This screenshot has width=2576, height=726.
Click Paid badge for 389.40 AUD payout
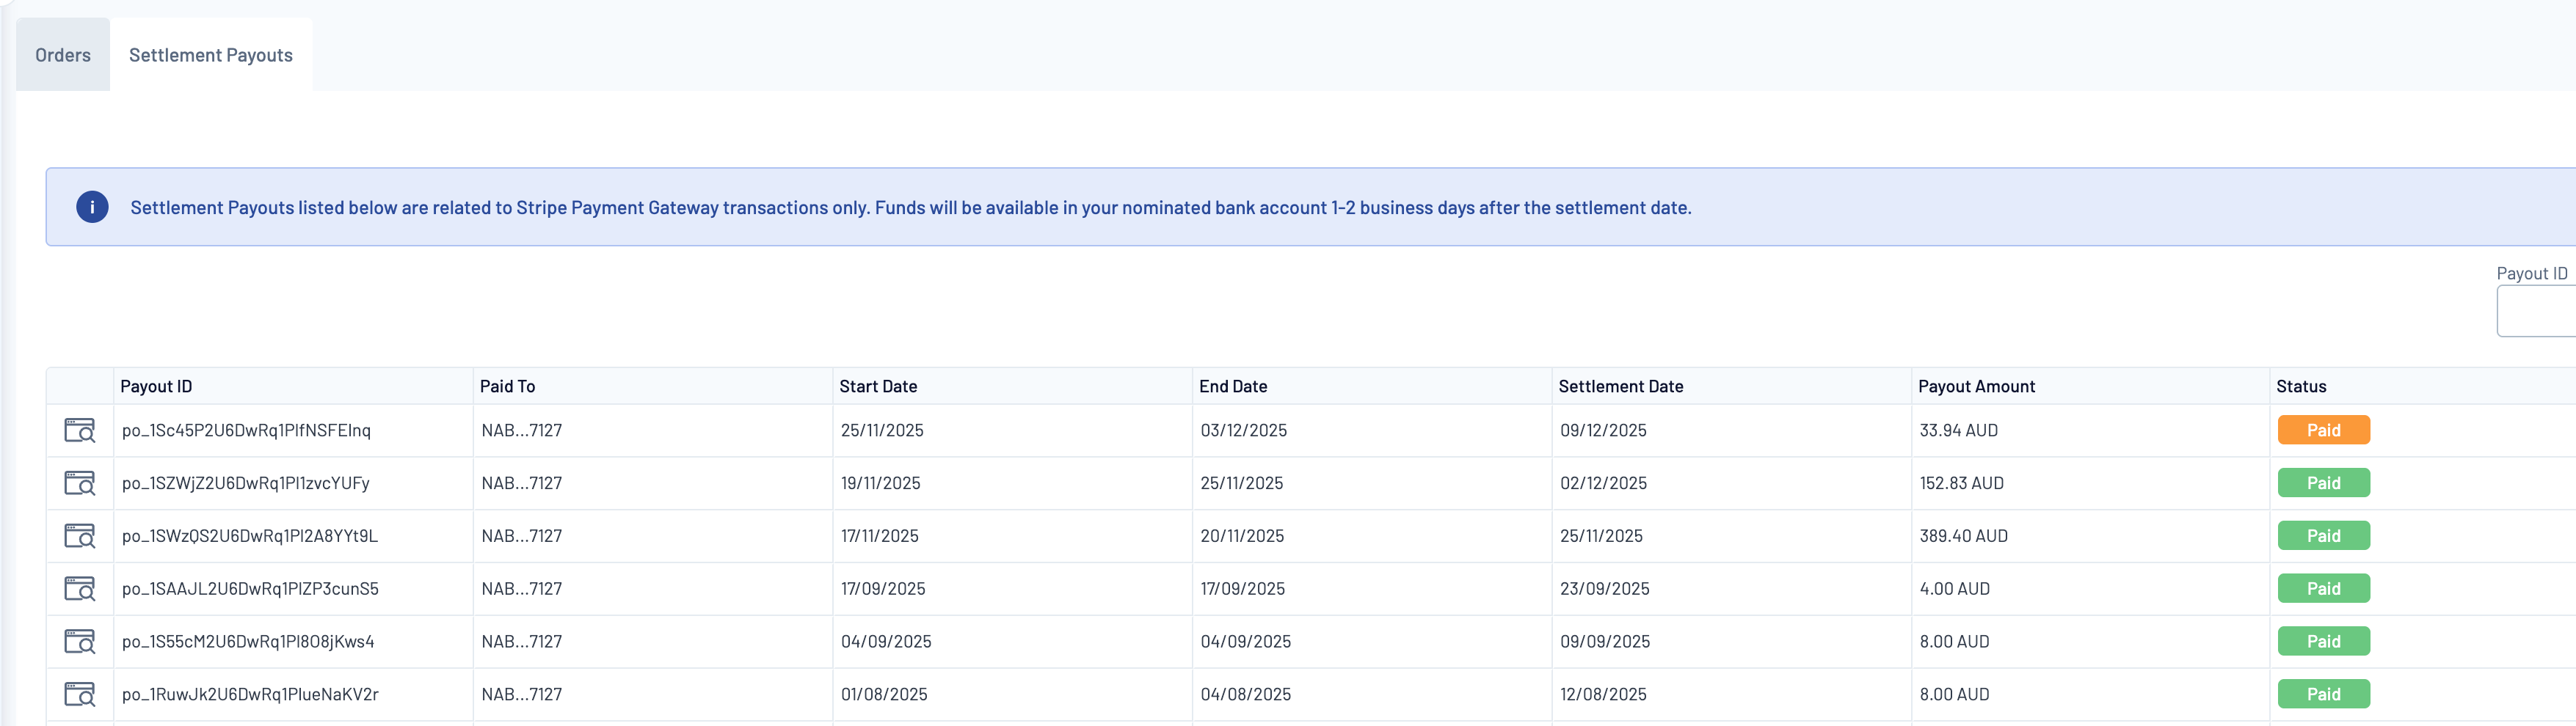[2323, 536]
